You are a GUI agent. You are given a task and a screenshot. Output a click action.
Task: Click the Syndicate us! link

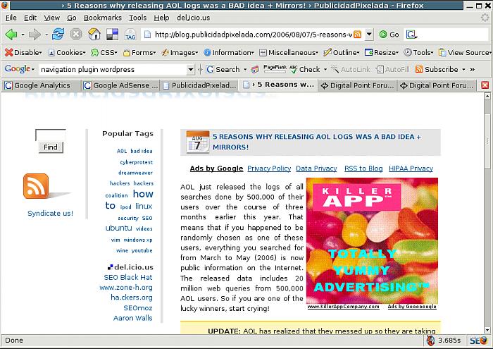point(50,214)
